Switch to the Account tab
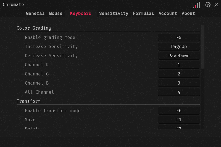Screen dimensions: 221x147 click(x=168, y=13)
